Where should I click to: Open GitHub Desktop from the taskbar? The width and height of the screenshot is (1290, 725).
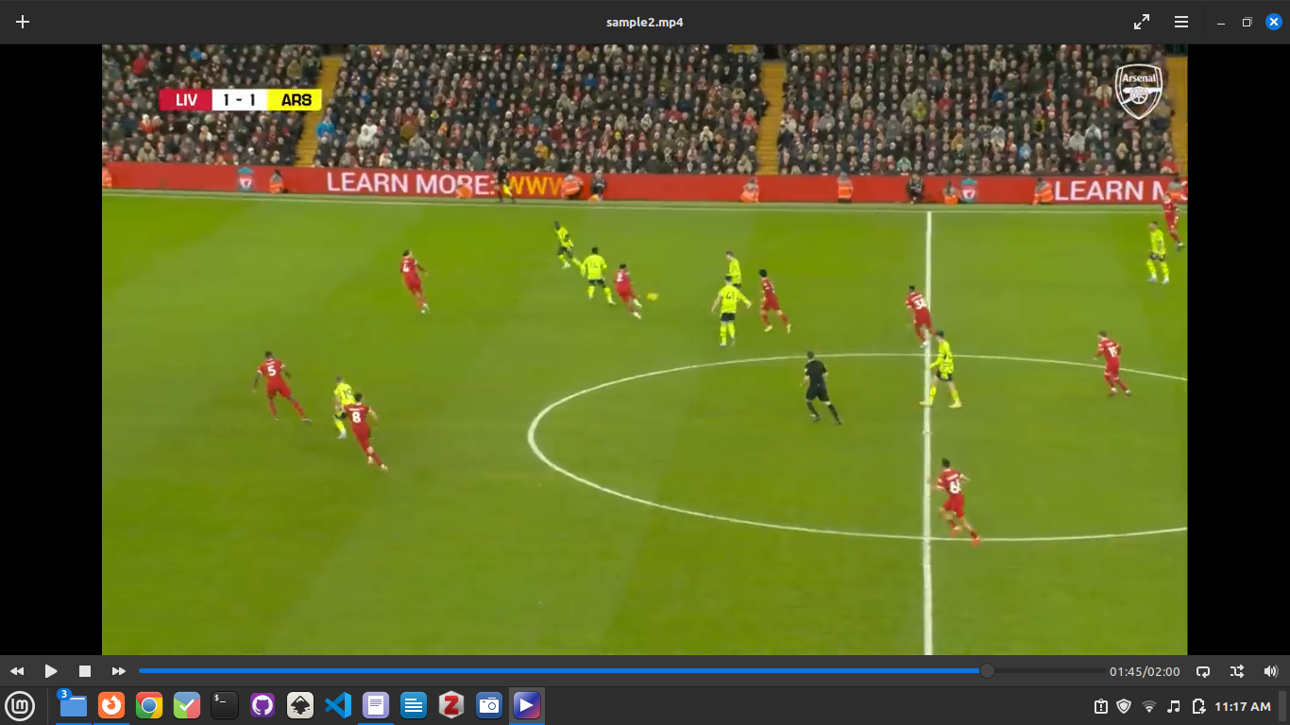click(x=262, y=705)
